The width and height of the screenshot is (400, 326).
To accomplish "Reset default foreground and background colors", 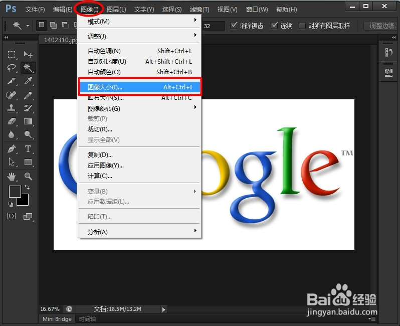I will coord(11,204).
